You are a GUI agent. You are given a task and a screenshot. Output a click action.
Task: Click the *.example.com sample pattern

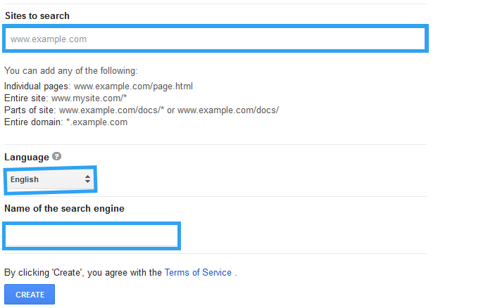97,122
